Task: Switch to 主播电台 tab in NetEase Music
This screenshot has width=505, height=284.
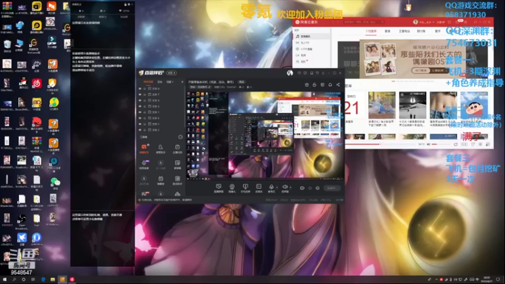Action: [404, 31]
